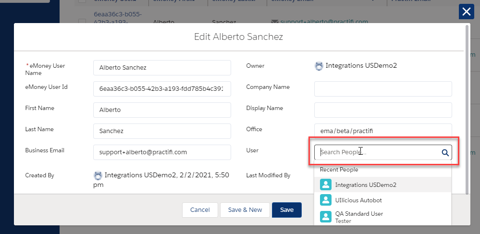This screenshot has height=234, width=480.
Task: Click the eMoney User Name field
Action: point(162,68)
